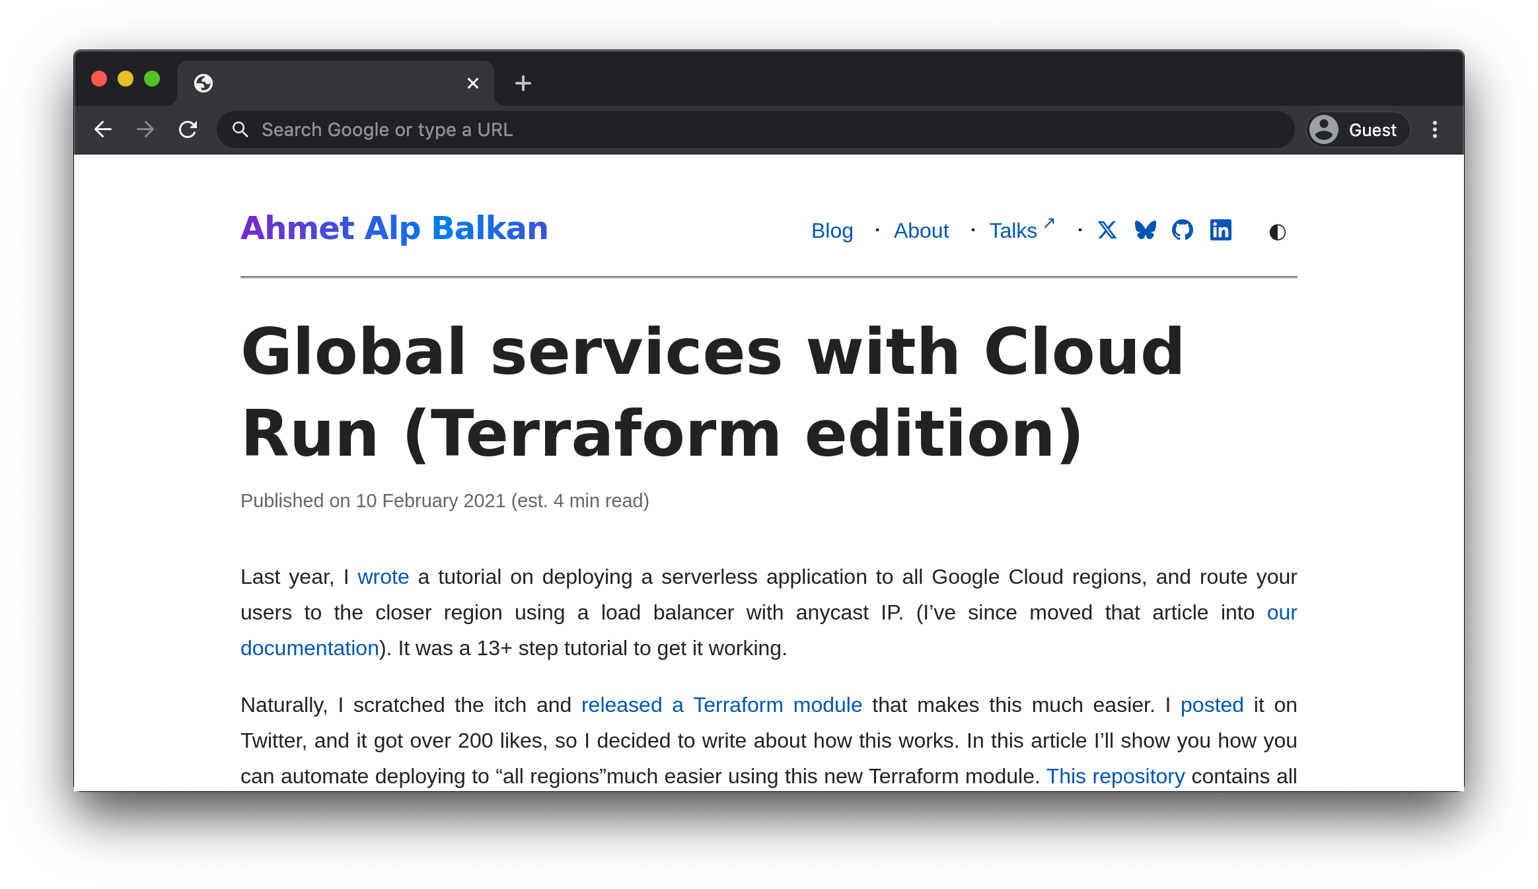Maximize window with the green button

point(152,79)
